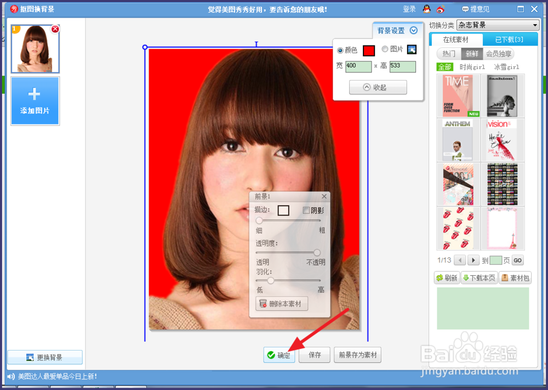
Task: Click the 透明度 opacity slider handle
Action: point(317,252)
